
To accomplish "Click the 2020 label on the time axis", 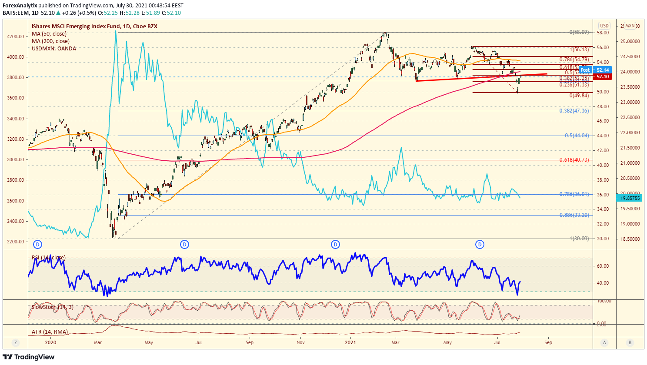I will coord(51,342).
